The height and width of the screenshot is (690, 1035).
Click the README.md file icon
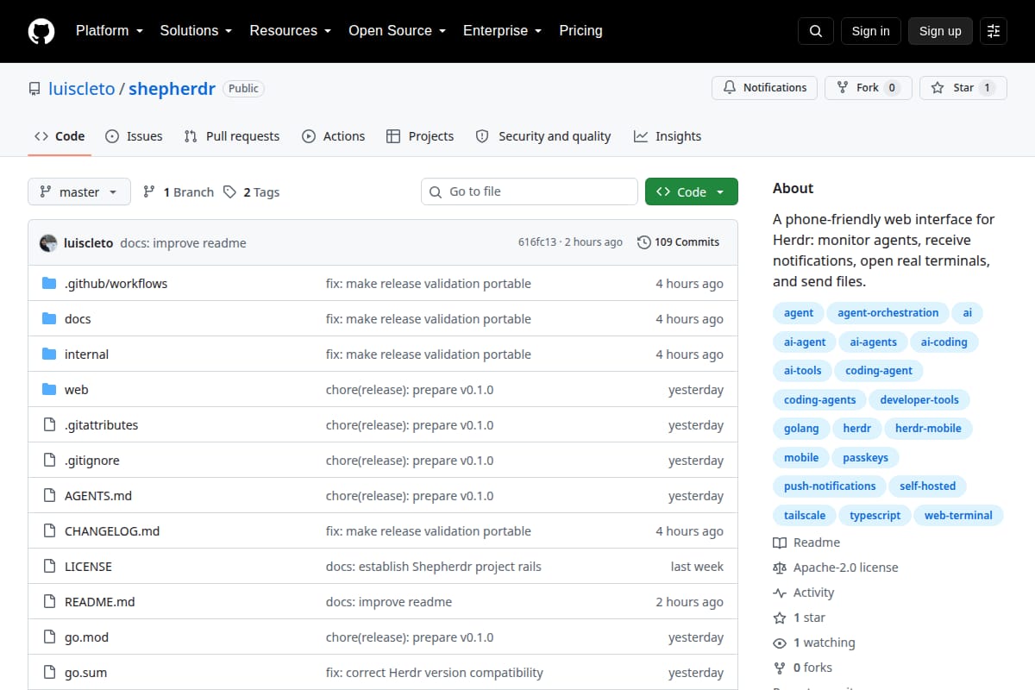(x=49, y=602)
